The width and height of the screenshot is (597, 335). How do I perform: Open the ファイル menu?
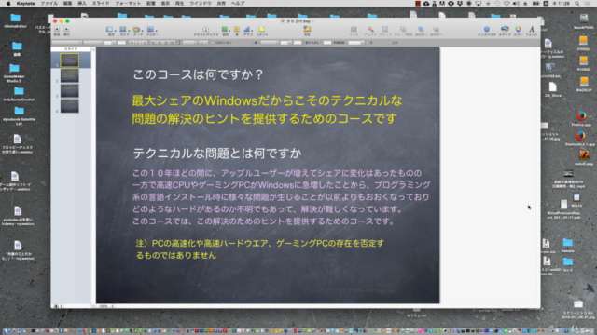49,4
